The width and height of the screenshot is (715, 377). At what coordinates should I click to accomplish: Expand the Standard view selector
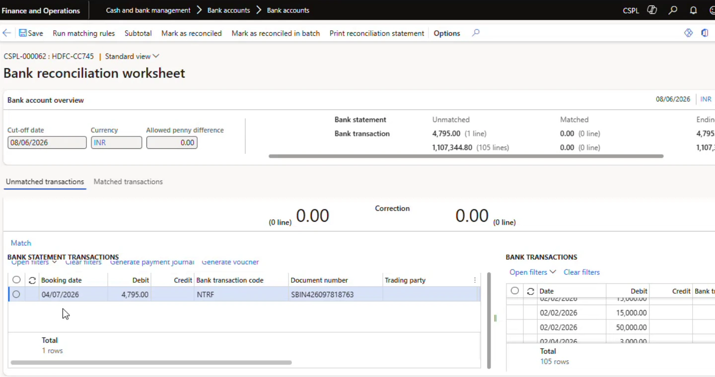coord(132,57)
